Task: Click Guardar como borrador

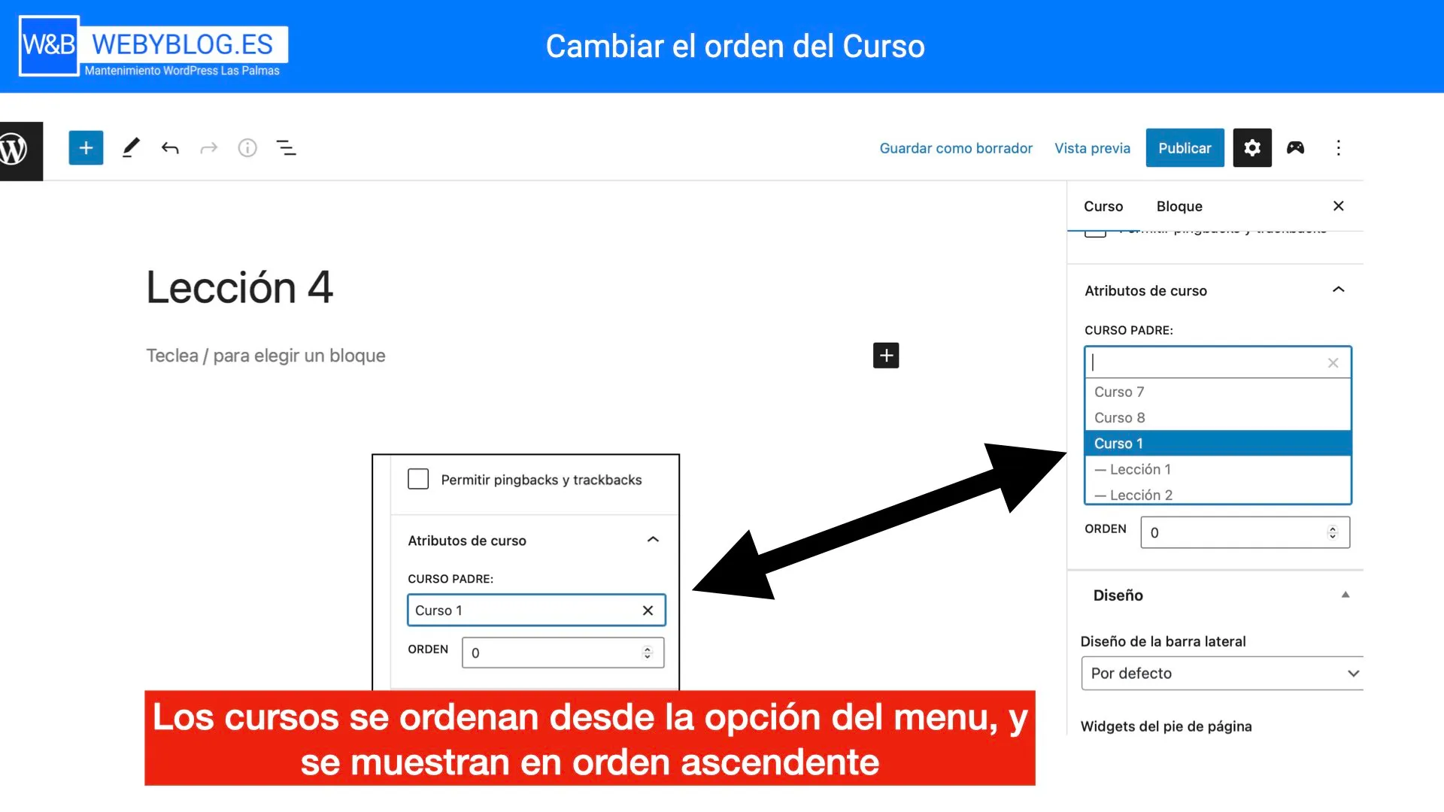Action: pyautogui.click(x=956, y=148)
